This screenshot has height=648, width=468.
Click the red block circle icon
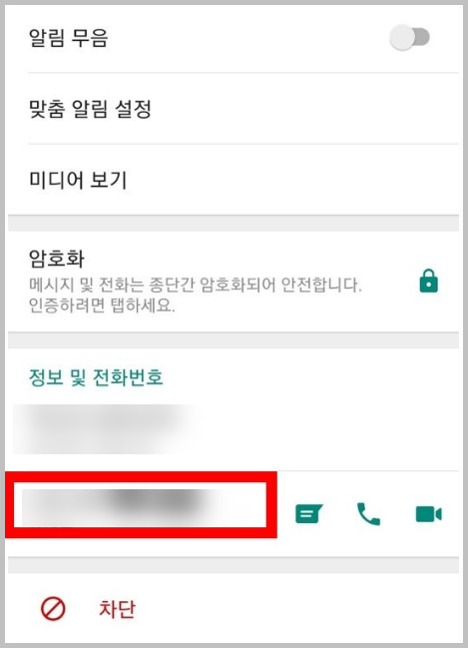point(53,609)
